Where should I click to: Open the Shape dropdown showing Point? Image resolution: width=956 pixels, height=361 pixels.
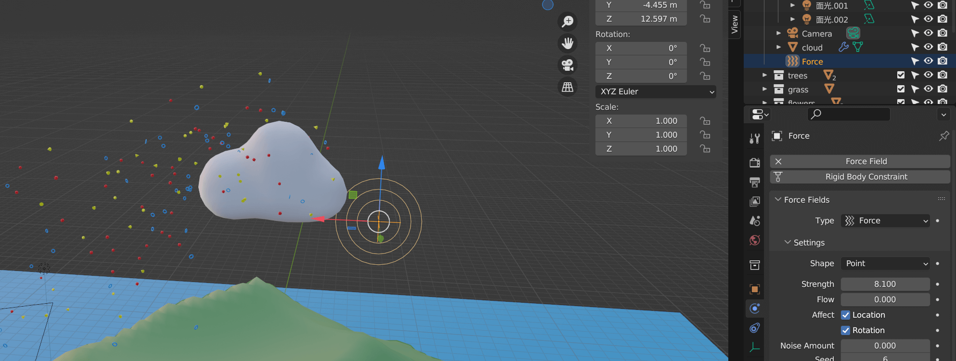tap(885, 263)
